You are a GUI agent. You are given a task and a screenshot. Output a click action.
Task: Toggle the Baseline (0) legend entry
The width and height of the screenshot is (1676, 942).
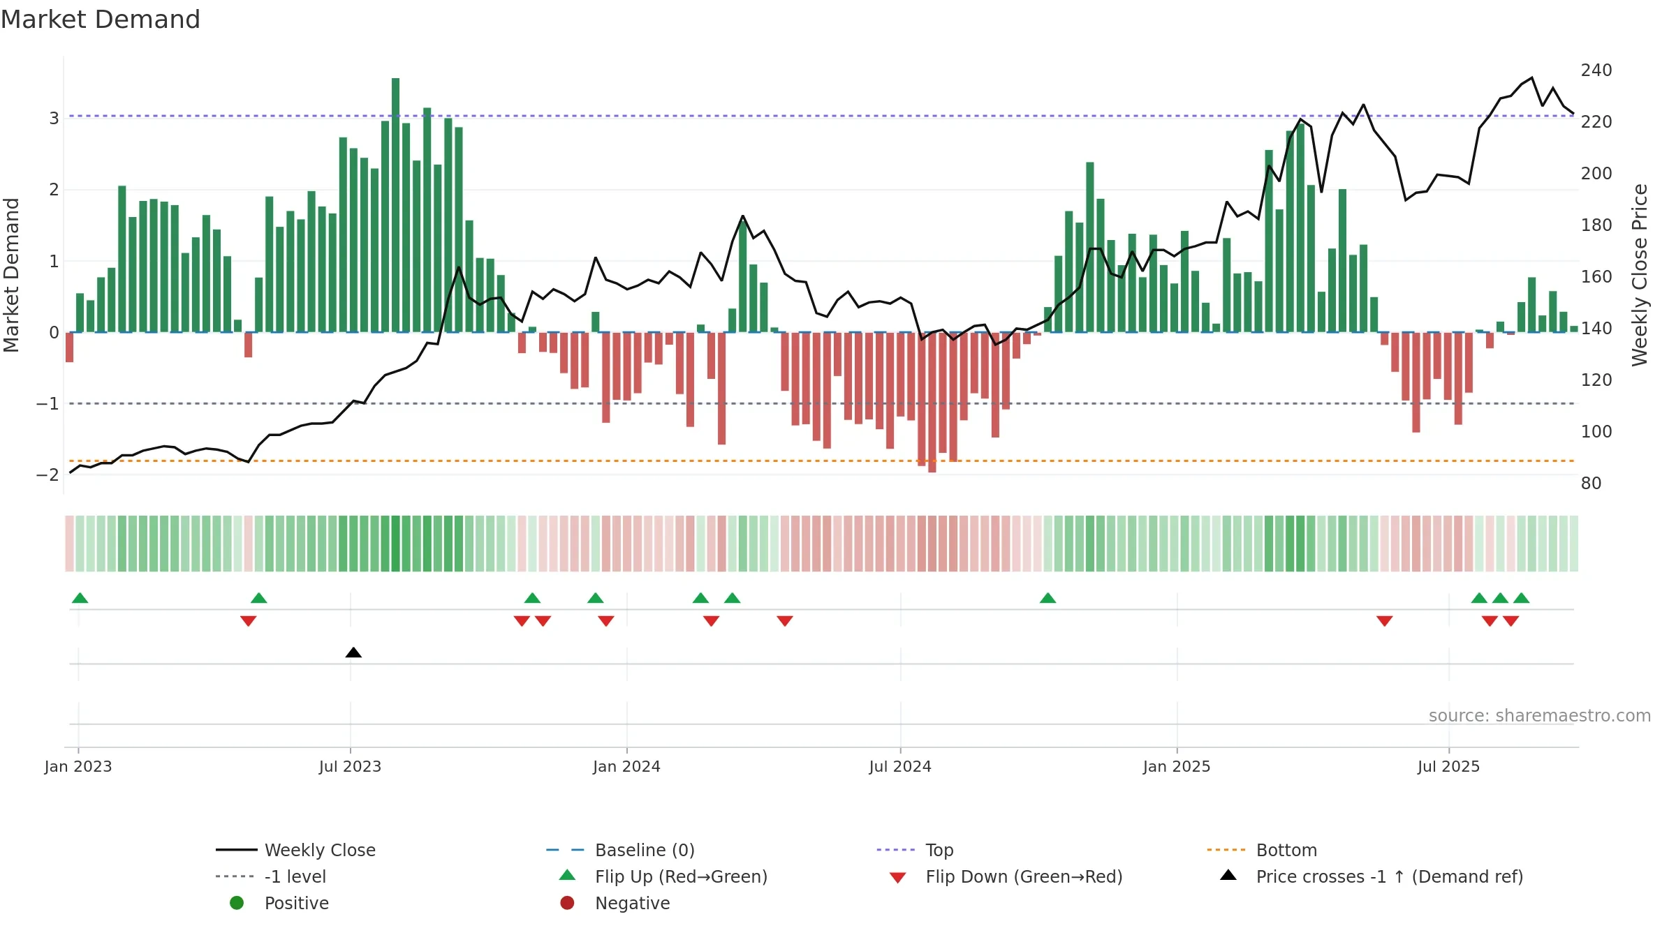click(x=620, y=850)
